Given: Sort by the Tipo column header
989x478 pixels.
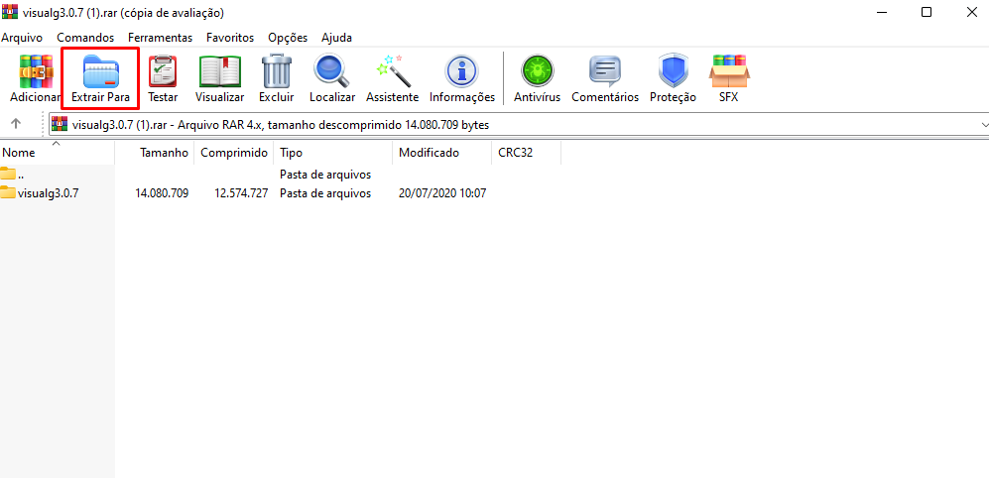Looking at the screenshot, I should click(x=333, y=153).
